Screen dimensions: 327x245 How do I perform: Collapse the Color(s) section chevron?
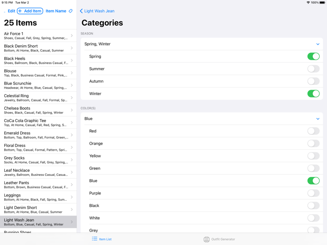[x=318, y=119]
